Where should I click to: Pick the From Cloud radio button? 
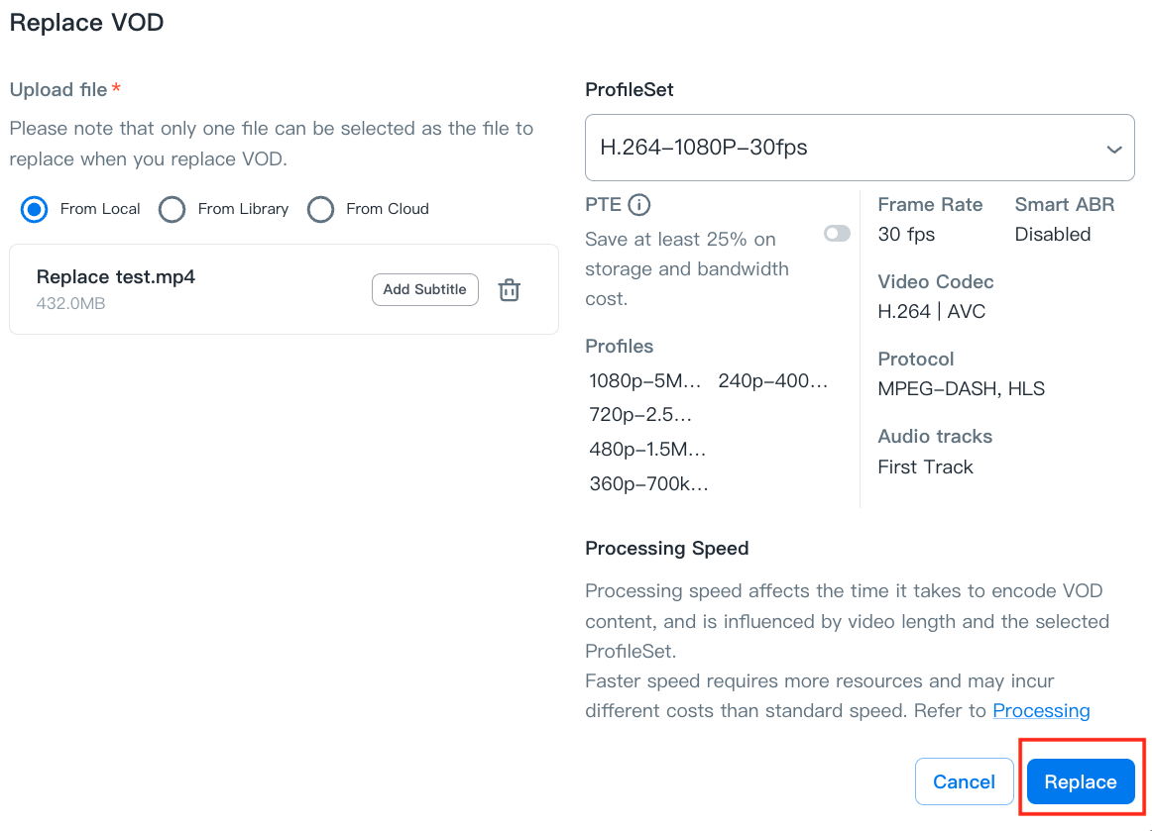[320, 209]
